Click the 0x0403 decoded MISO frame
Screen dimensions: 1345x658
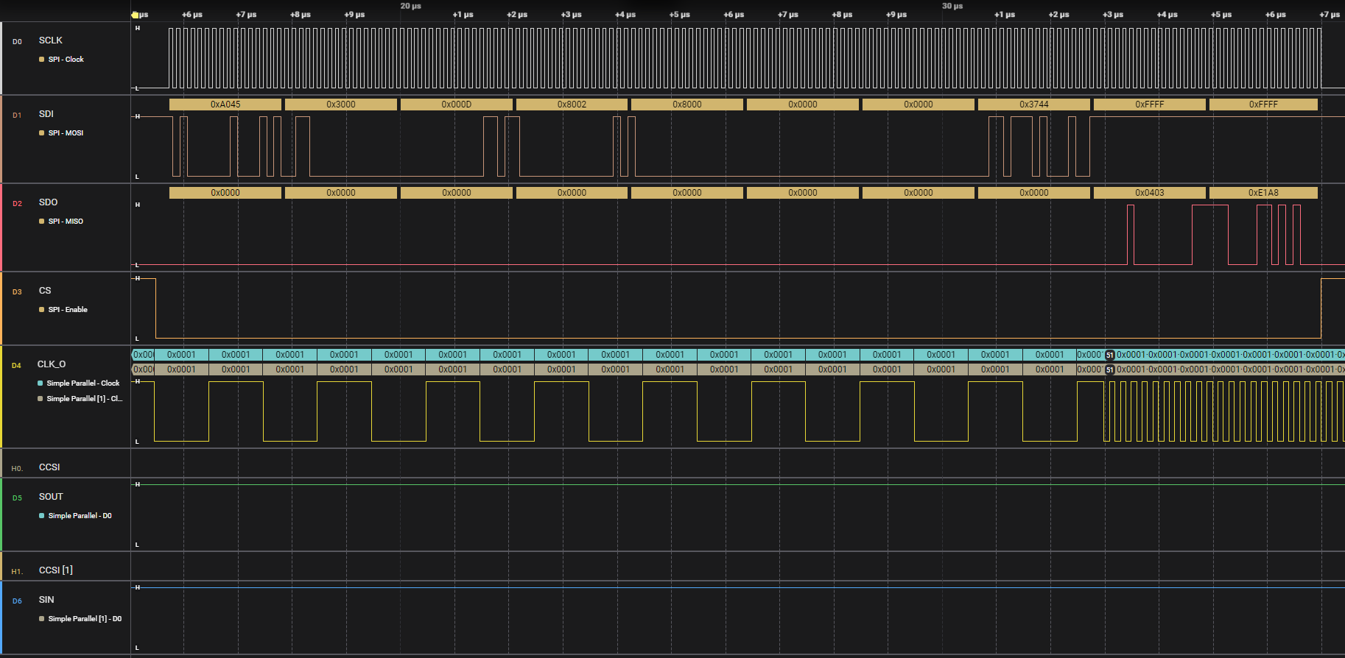[x=1149, y=193]
